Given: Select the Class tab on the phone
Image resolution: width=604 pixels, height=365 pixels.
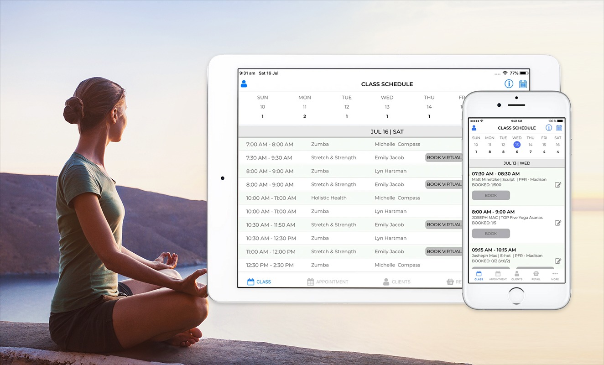Looking at the screenshot, I should tap(479, 276).
